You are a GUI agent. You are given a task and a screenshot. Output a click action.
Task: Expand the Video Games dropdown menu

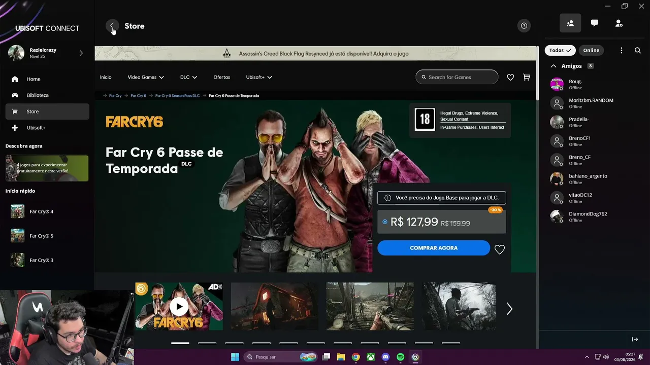(x=146, y=77)
